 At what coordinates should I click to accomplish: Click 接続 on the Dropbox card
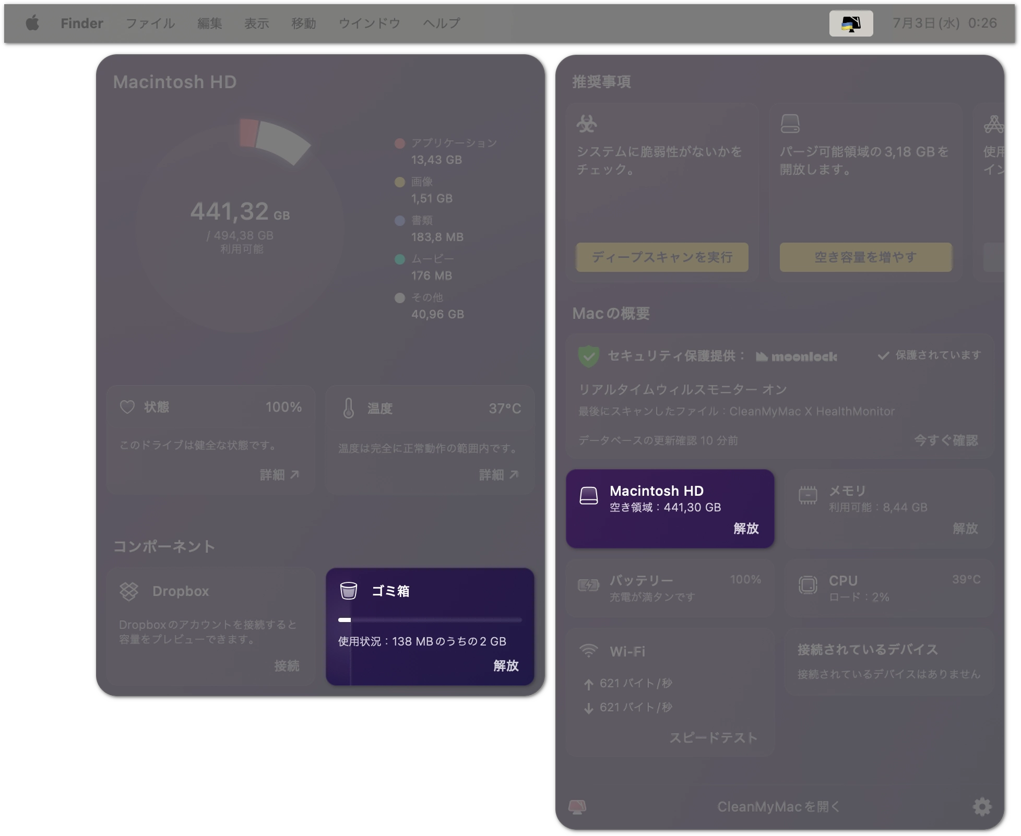click(x=287, y=666)
